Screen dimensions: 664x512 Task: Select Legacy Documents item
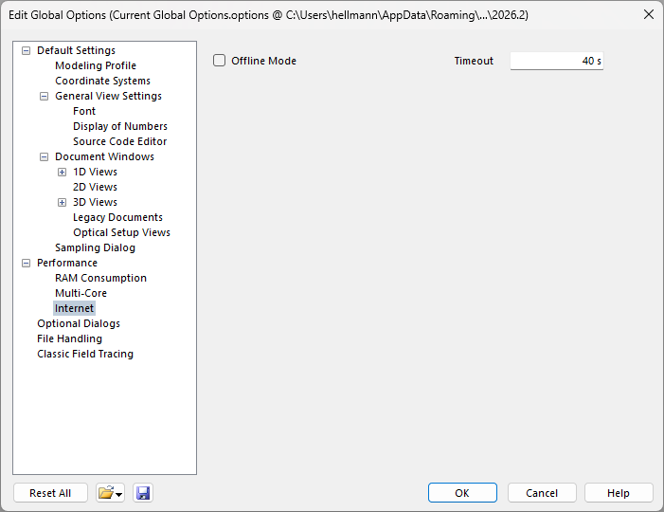117,217
